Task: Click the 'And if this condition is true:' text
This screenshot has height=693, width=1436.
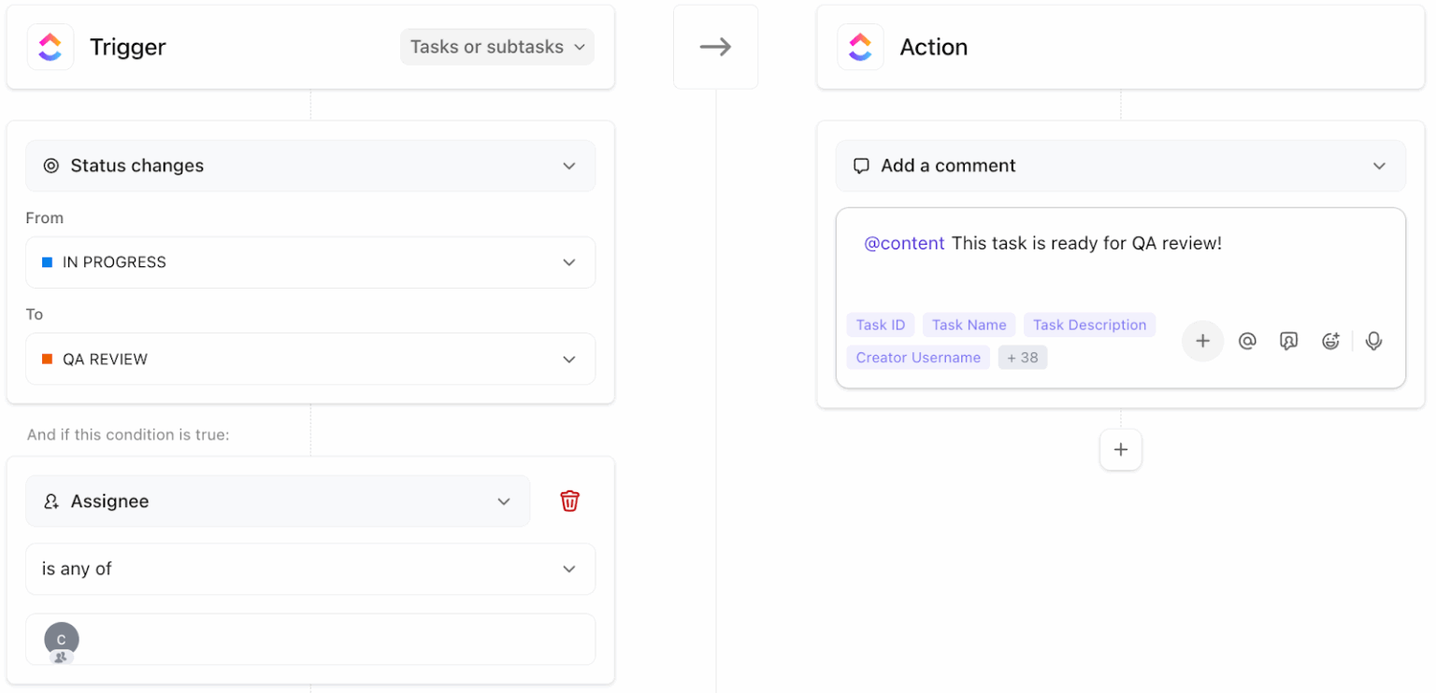Action: tap(128, 435)
